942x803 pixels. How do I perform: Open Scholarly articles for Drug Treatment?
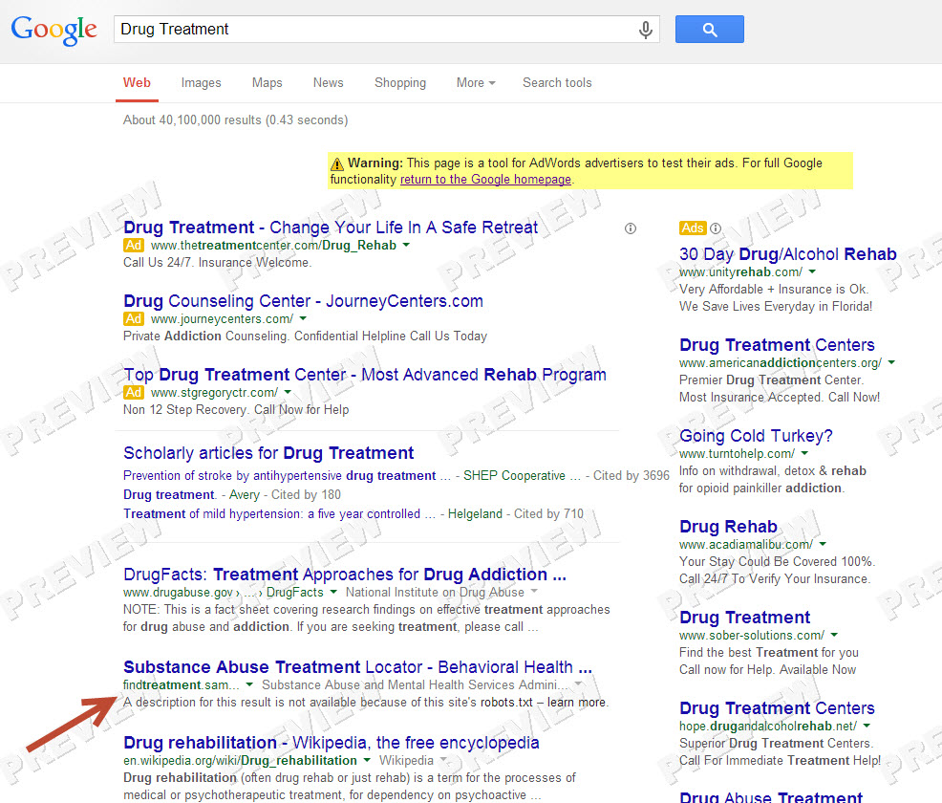click(x=268, y=453)
